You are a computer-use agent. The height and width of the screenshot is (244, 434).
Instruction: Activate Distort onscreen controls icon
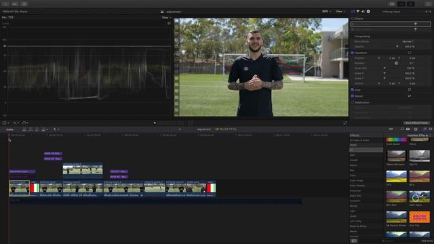[410, 96]
